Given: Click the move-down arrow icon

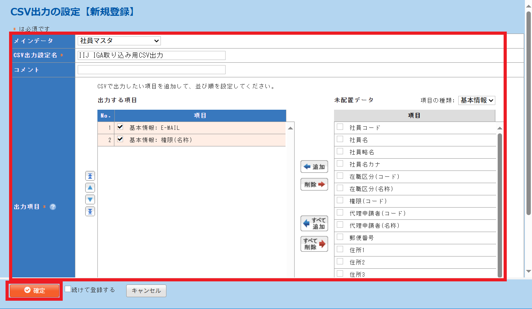Looking at the screenshot, I should [x=90, y=200].
